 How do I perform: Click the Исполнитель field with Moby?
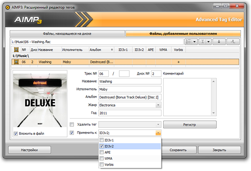coord(130,89)
